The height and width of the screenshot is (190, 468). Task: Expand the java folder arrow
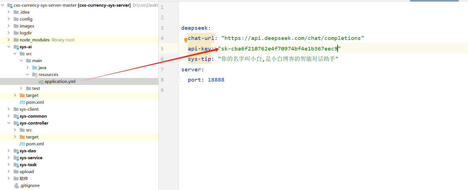pos(27,67)
